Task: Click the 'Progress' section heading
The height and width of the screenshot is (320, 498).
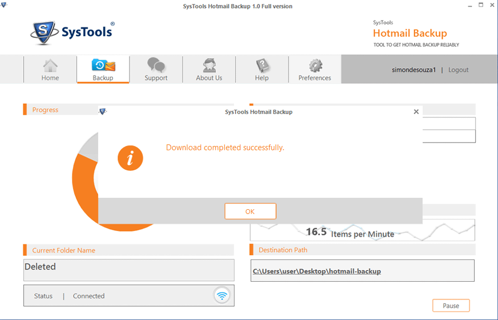Action: tap(45, 110)
